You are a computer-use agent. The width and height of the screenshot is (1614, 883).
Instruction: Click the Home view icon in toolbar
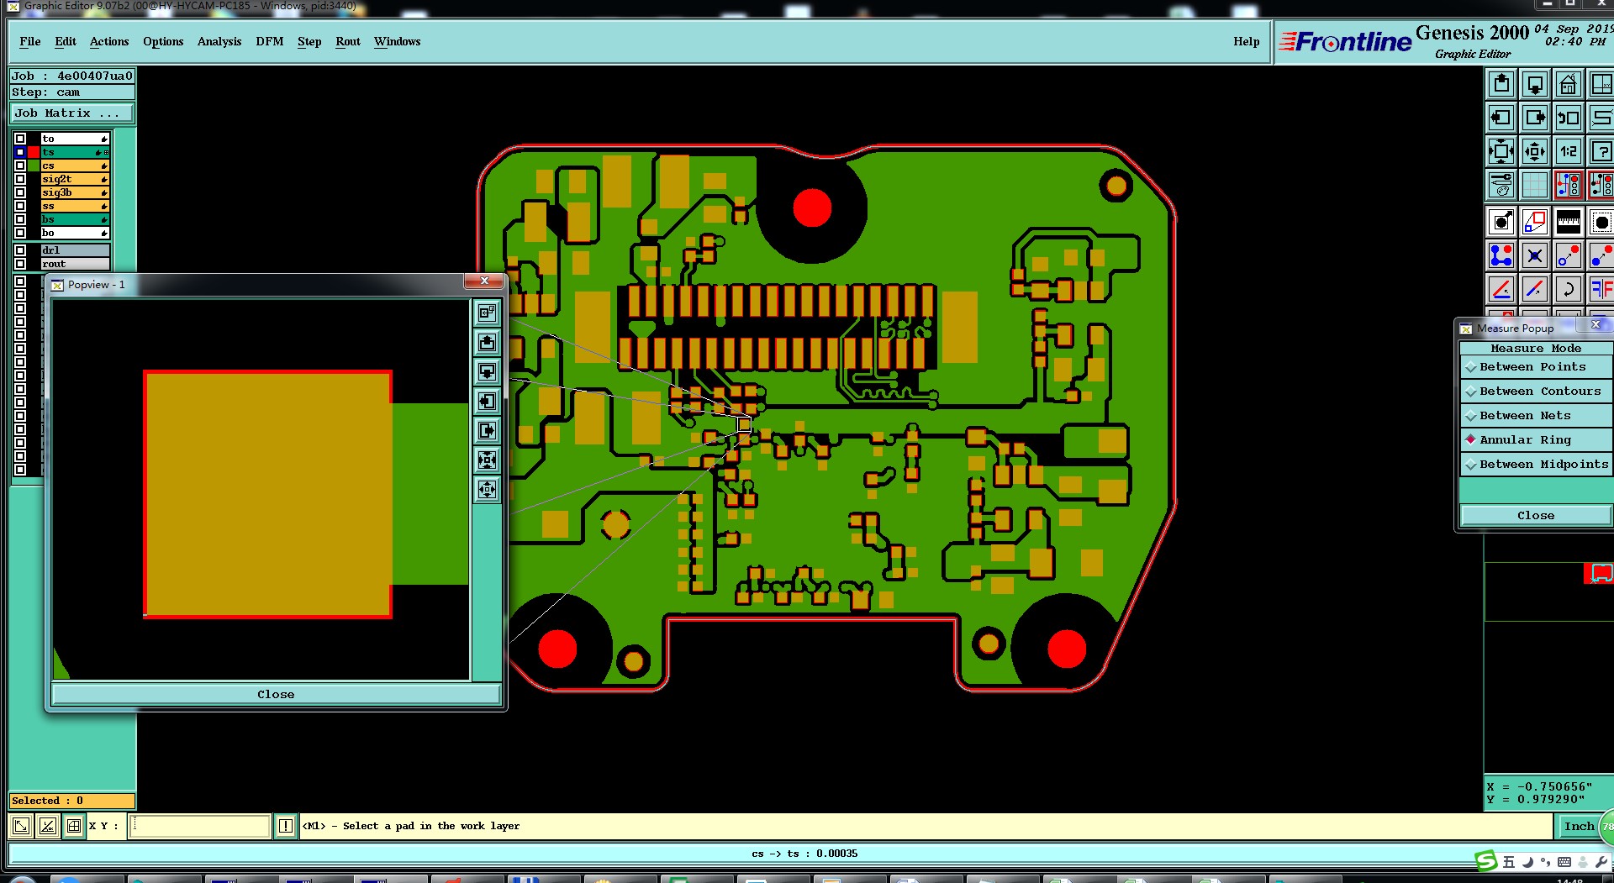click(x=1569, y=84)
